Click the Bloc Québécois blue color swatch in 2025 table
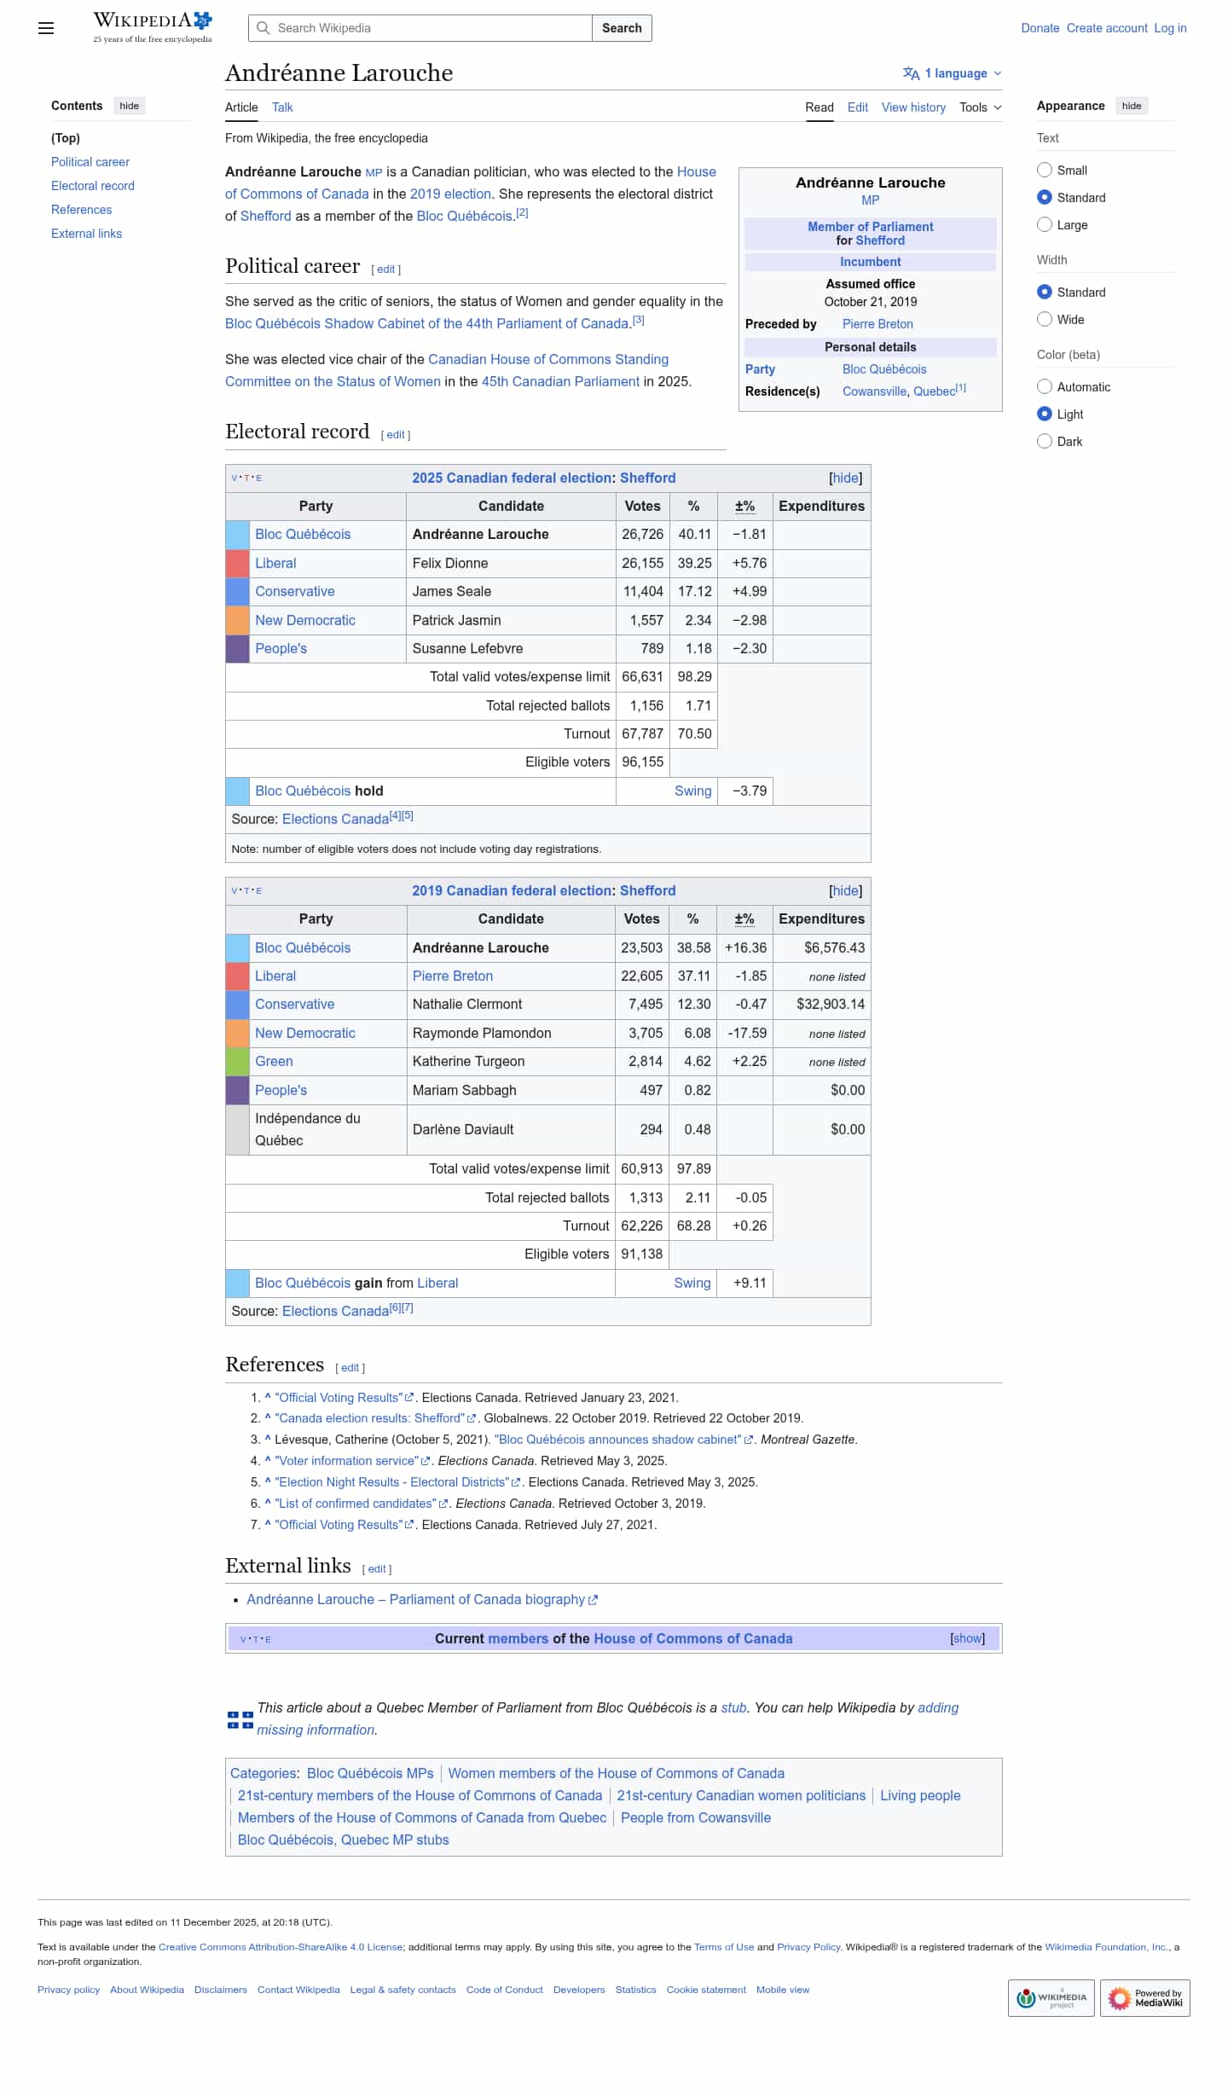The width and height of the screenshot is (1228, 2092). [237, 535]
